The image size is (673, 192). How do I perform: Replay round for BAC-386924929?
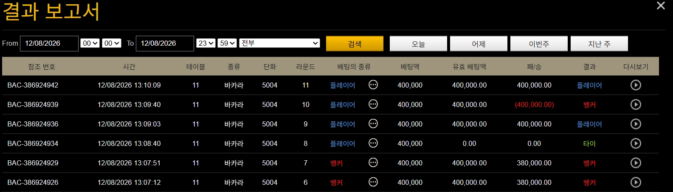(x=635, y=163)
